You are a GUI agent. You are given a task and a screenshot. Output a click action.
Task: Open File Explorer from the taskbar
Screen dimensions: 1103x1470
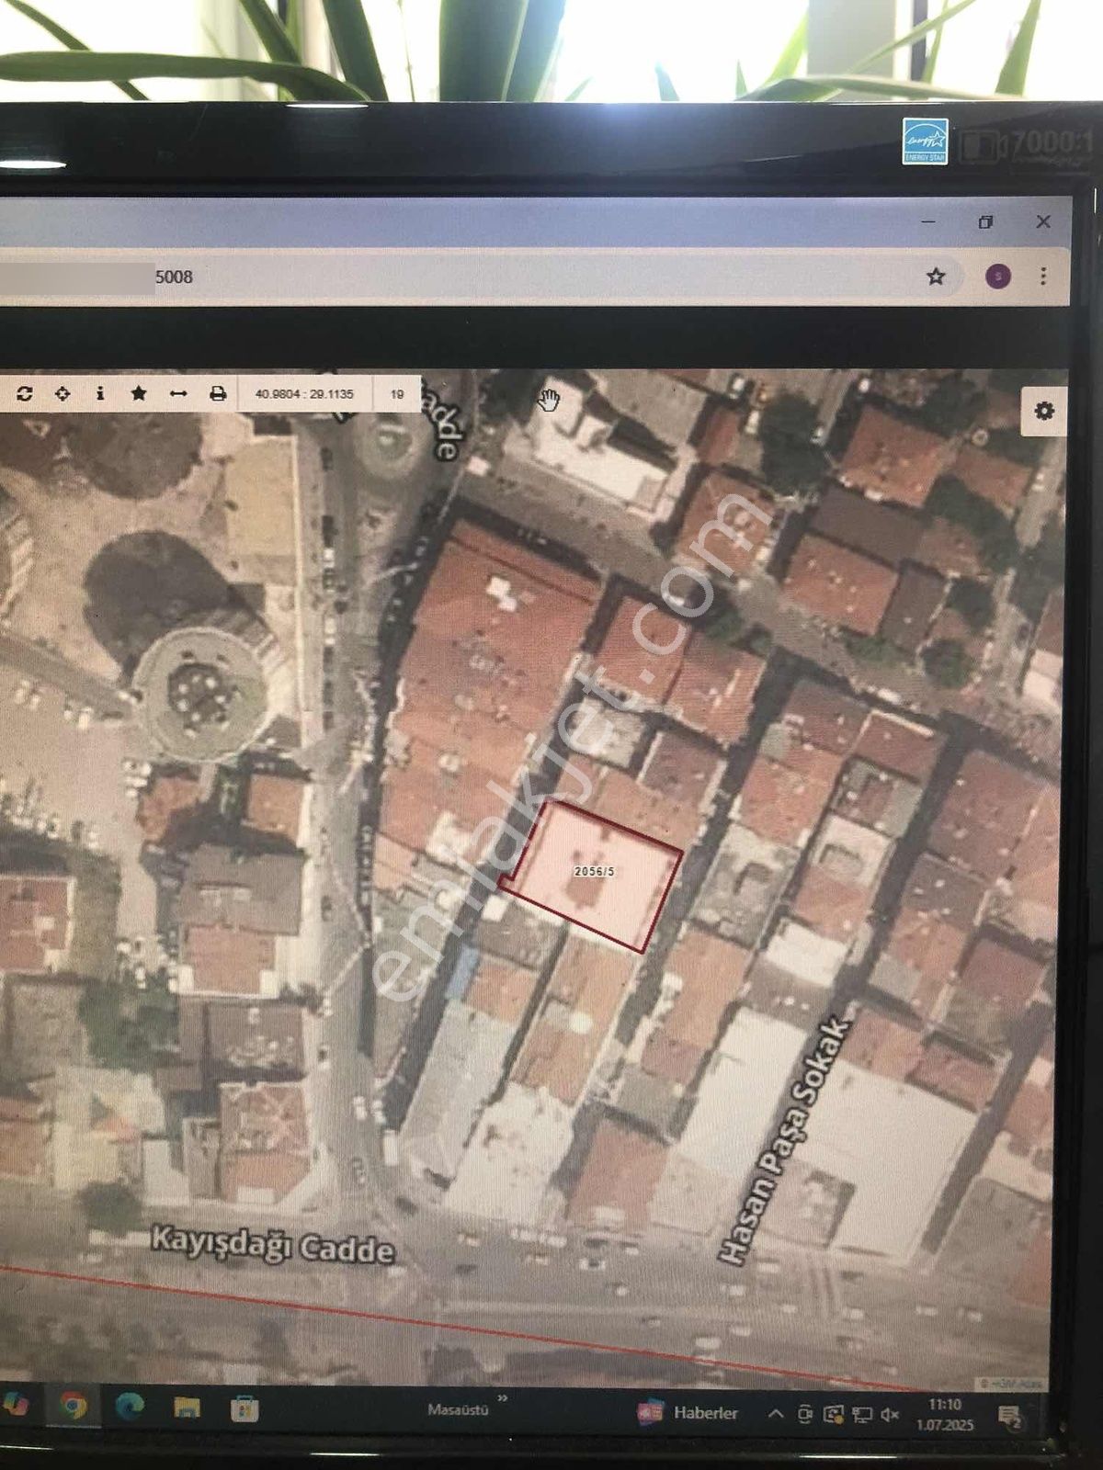(x=188, y=1408)
